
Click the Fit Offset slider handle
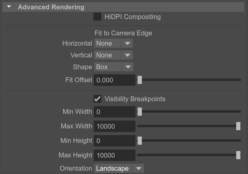pyautogui.click(x=140, y=80)
